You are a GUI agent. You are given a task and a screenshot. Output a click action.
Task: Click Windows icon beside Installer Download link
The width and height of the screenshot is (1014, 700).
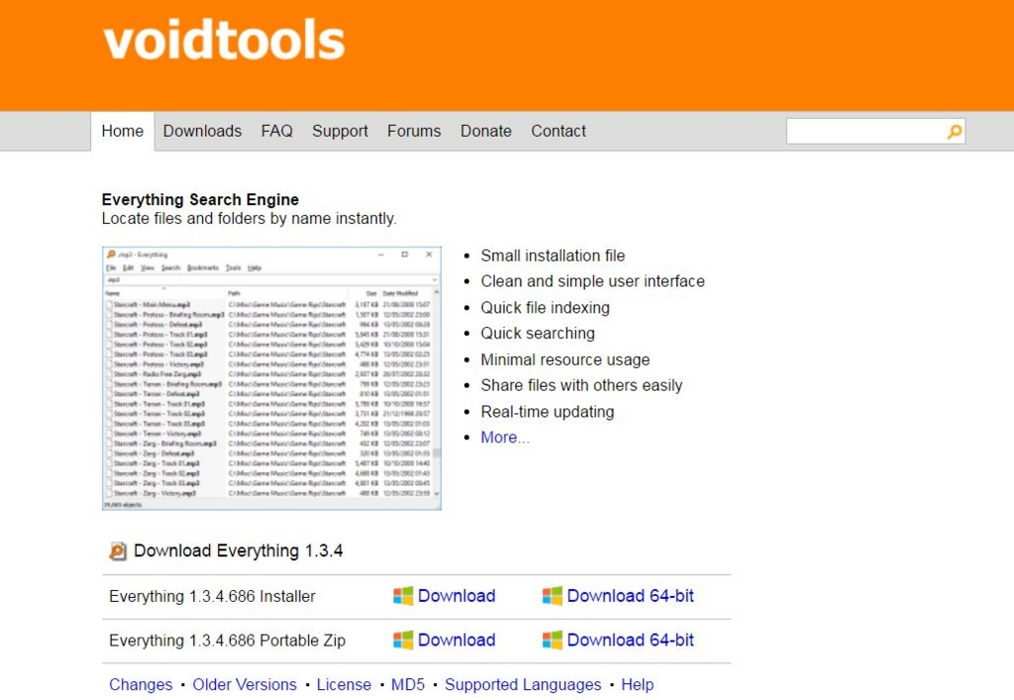coord(403,596)
